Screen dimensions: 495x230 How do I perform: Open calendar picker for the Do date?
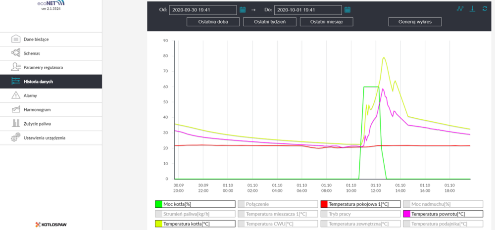(347, 9)
